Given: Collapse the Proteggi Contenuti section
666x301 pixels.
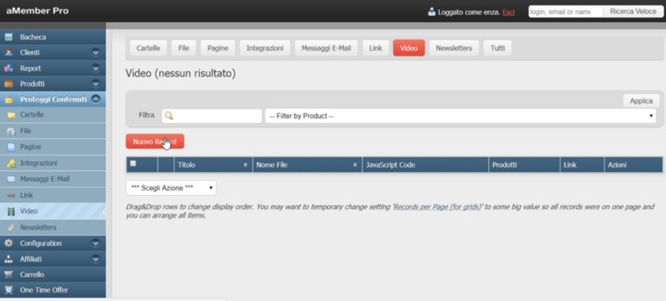Looking at the screenshot, I should point(96,99).
